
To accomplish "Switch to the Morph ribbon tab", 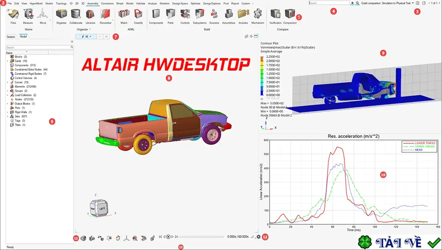I will (120, 3).
